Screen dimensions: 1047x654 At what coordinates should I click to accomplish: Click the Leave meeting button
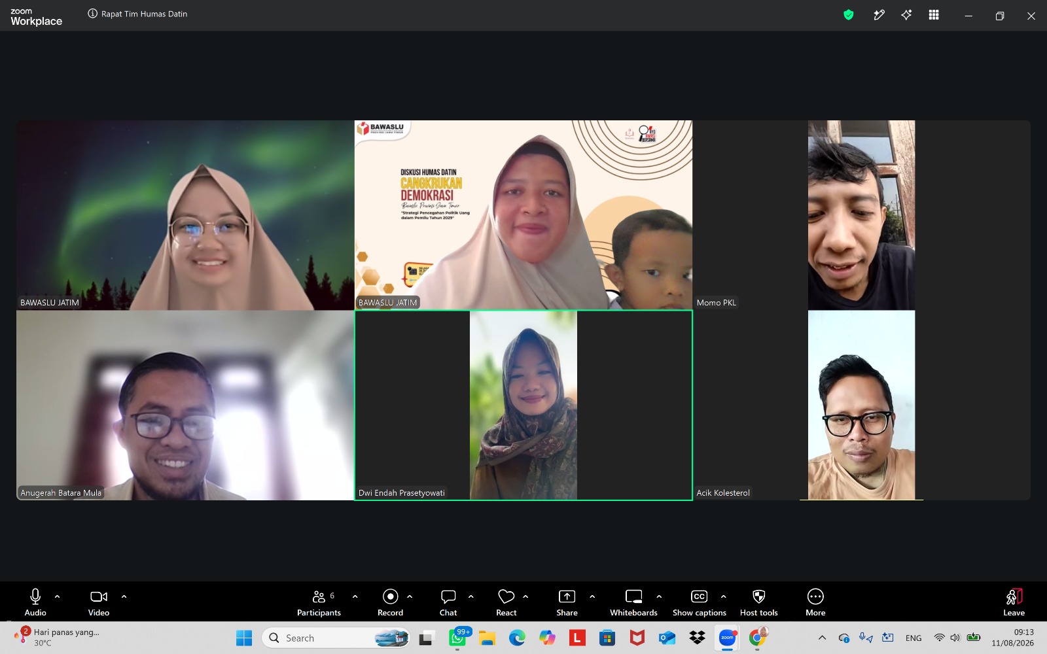point(1014,602)
